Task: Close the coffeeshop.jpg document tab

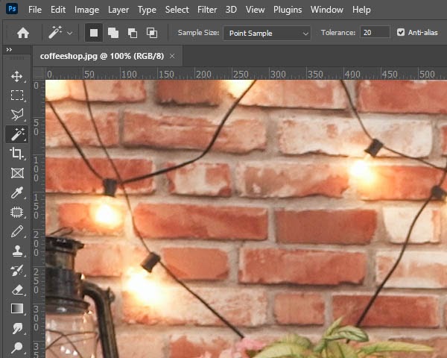Action: (173, 56)
